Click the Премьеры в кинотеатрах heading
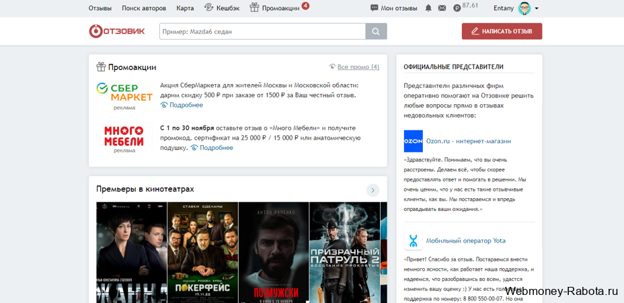This screenshot has height=303, width=624. coord(145,189)
